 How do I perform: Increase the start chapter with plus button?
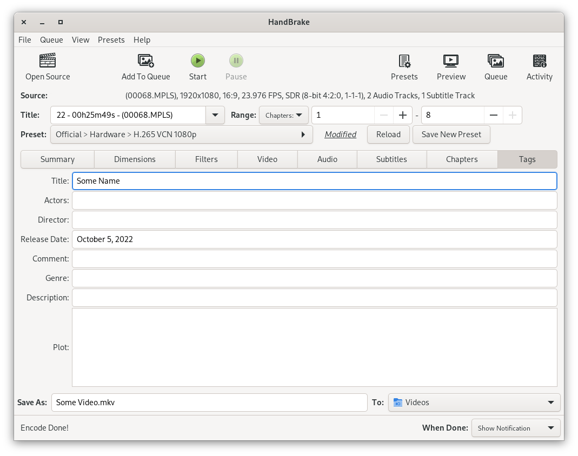click(x=402, y=115)
